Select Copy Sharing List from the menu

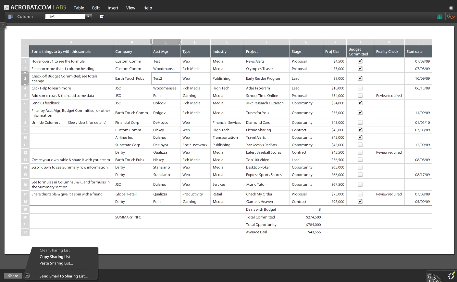(55, 256)
